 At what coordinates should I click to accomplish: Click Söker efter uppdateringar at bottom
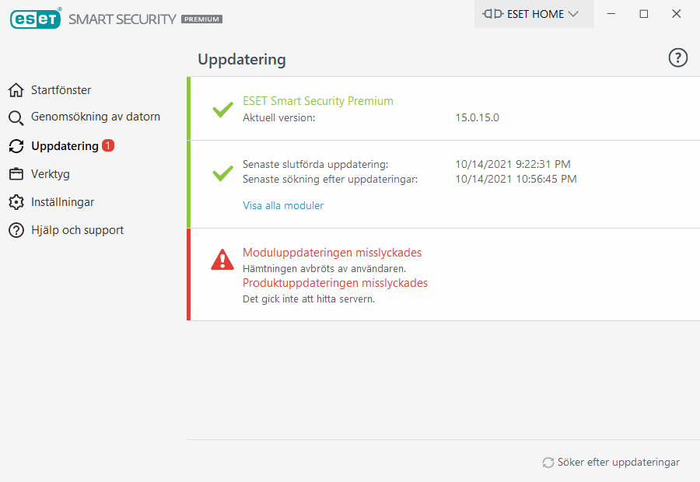618,463
